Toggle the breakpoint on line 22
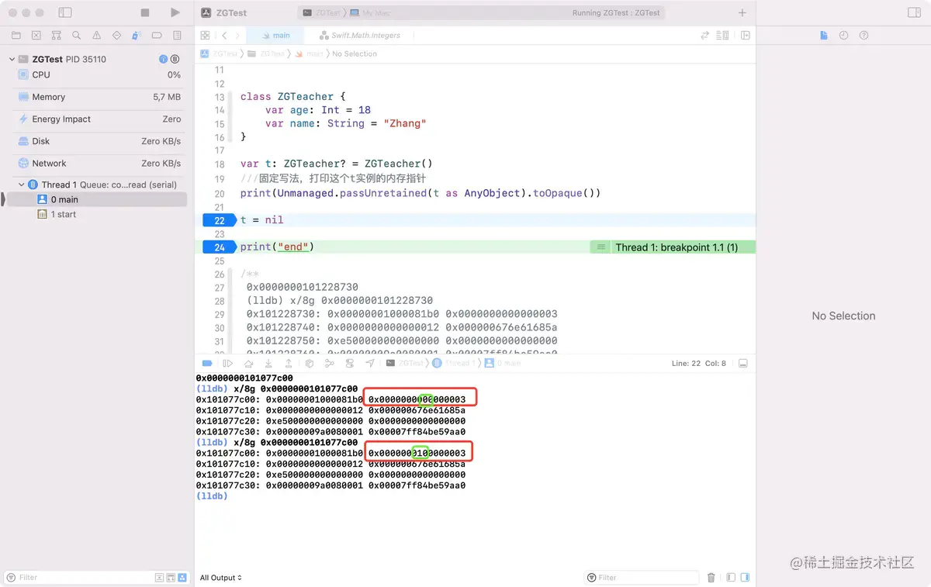This screenshot has width=931, height=587. [219, 220]
